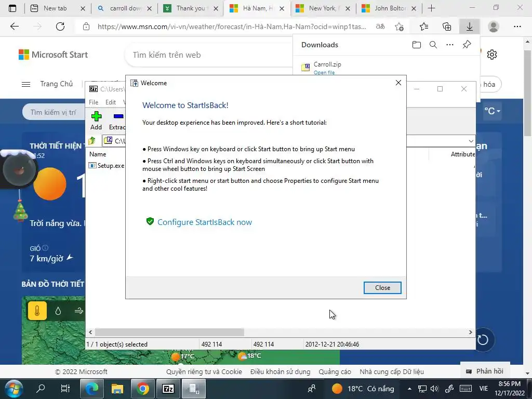Click the up-folder icon in 7-Zip
The width and height of the screenshot is (532, 399).
tap(92, 141)
